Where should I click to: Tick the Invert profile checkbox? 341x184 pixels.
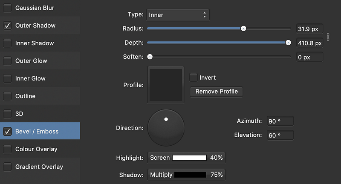pyautogui.click(x=194, y=78)
